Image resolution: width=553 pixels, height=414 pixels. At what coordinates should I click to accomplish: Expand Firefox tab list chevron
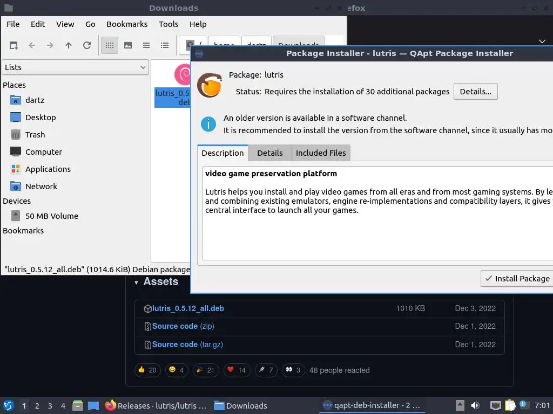point(542,41)
